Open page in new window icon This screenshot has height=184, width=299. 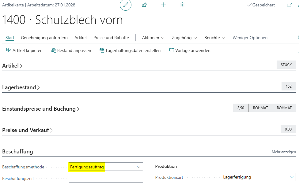pyautogui.click(x=289, y=5)
